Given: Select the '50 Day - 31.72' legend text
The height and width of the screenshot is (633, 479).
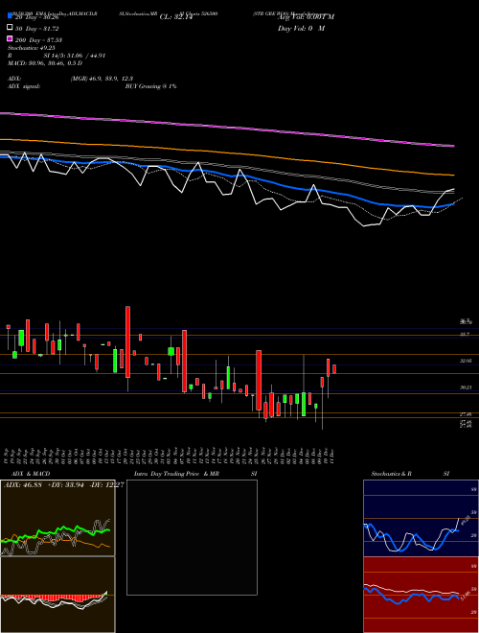Looking at the screenshot, I should click(x=37, y=29).
